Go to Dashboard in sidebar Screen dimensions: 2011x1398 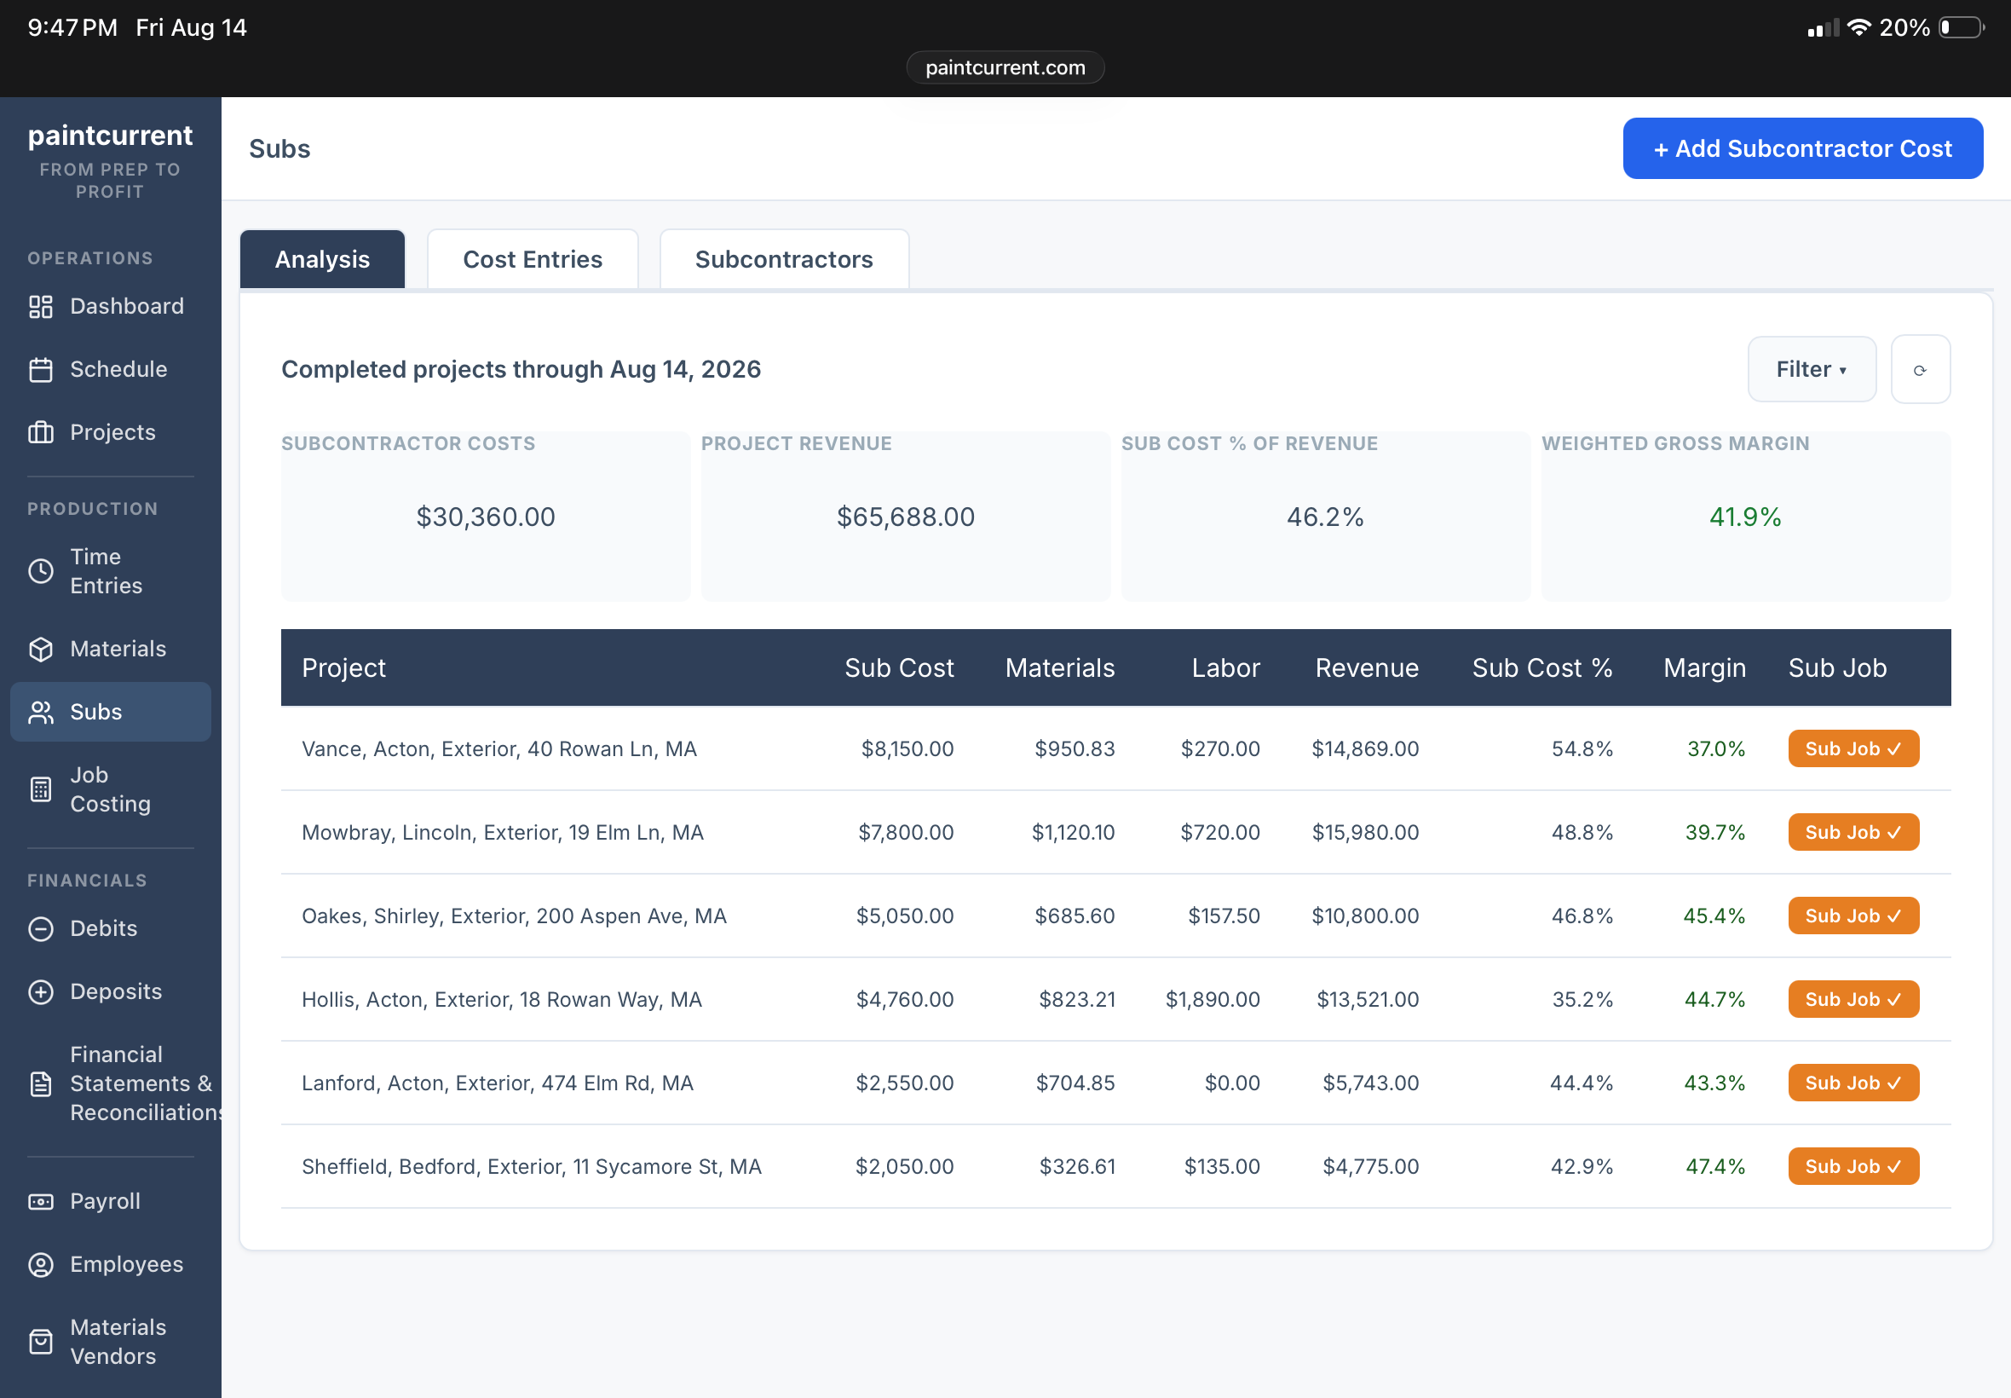coord(110,307)
